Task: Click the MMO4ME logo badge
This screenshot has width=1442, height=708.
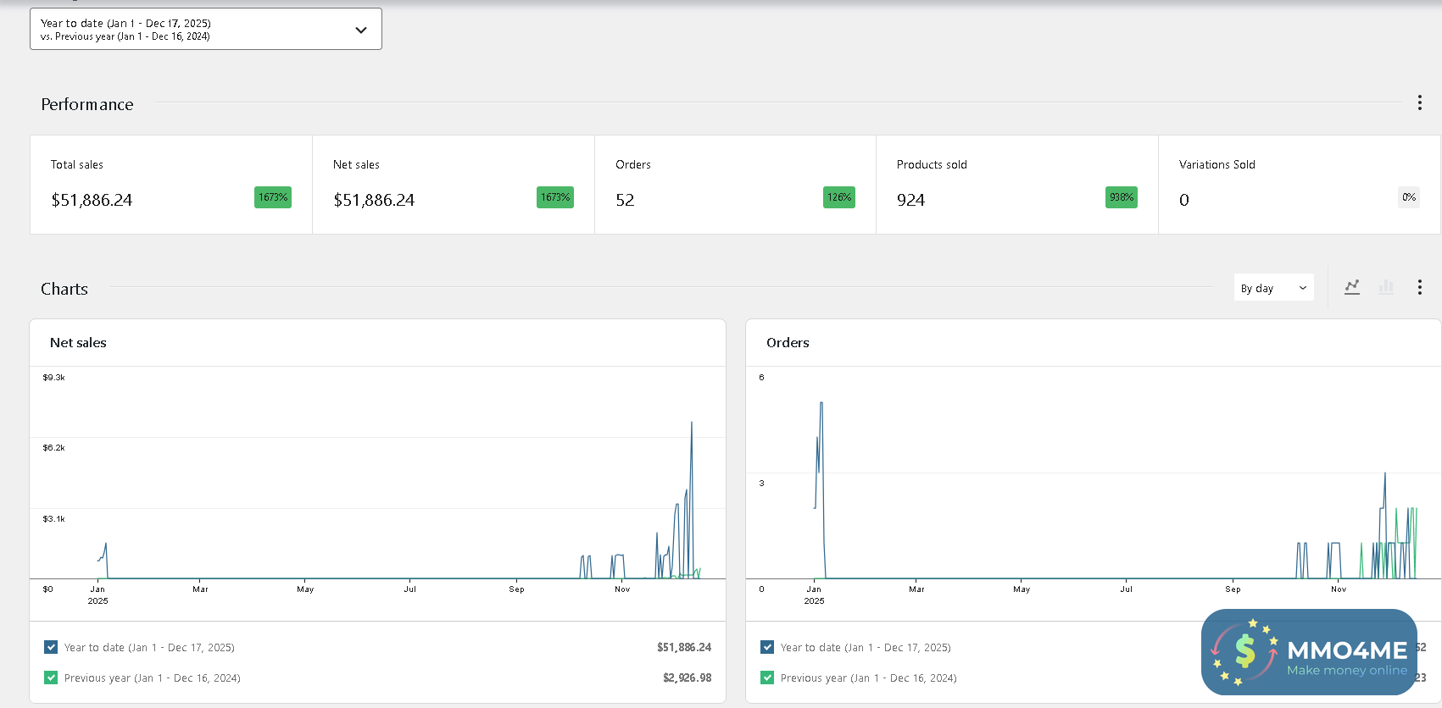Action: 1309,651
